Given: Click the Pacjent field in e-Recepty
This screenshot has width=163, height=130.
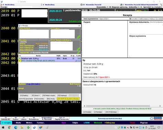Looking at the screenshot, I should [34, 34].
